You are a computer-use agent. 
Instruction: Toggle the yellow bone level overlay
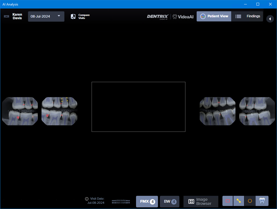[239, 201]
